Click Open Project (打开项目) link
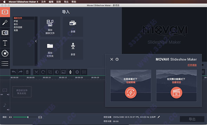 [x=192, y=65]
